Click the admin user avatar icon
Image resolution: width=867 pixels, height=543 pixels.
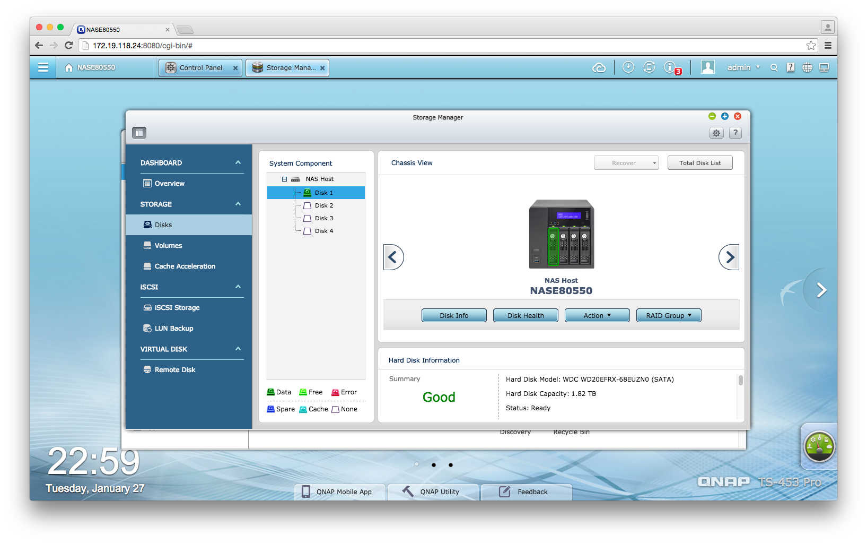click(x=707, y=67)
